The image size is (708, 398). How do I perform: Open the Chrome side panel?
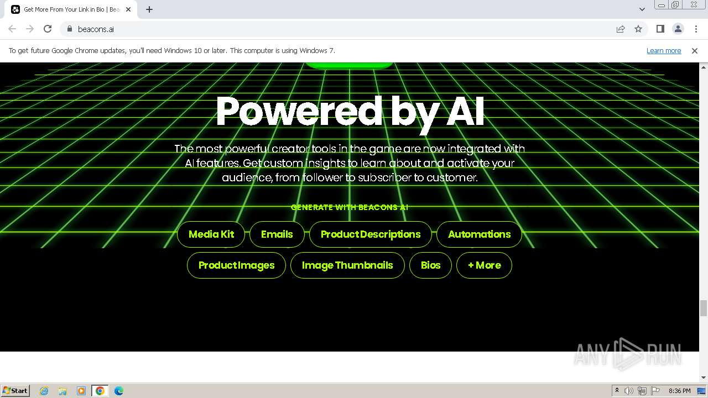tap(660, 29)
